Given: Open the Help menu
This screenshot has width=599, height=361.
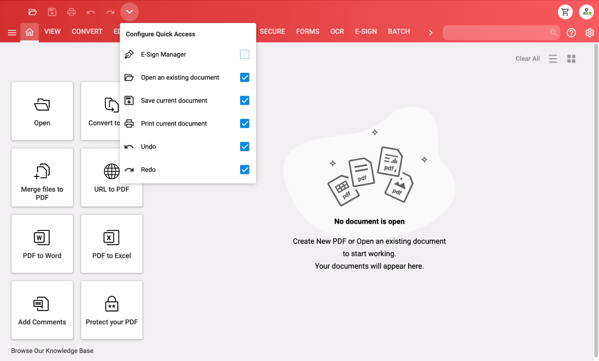Looking at the screenshot, I should click(x=571, y=32).
